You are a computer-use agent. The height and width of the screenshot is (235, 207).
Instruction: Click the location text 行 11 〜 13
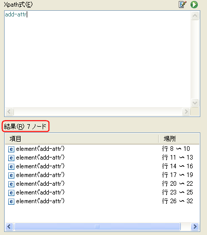(177, 158)
